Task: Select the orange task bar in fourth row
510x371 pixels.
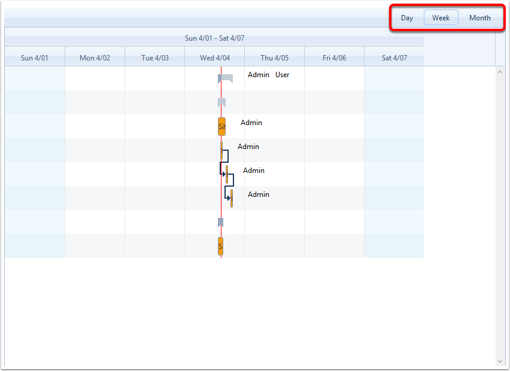Action: (221, 150)
